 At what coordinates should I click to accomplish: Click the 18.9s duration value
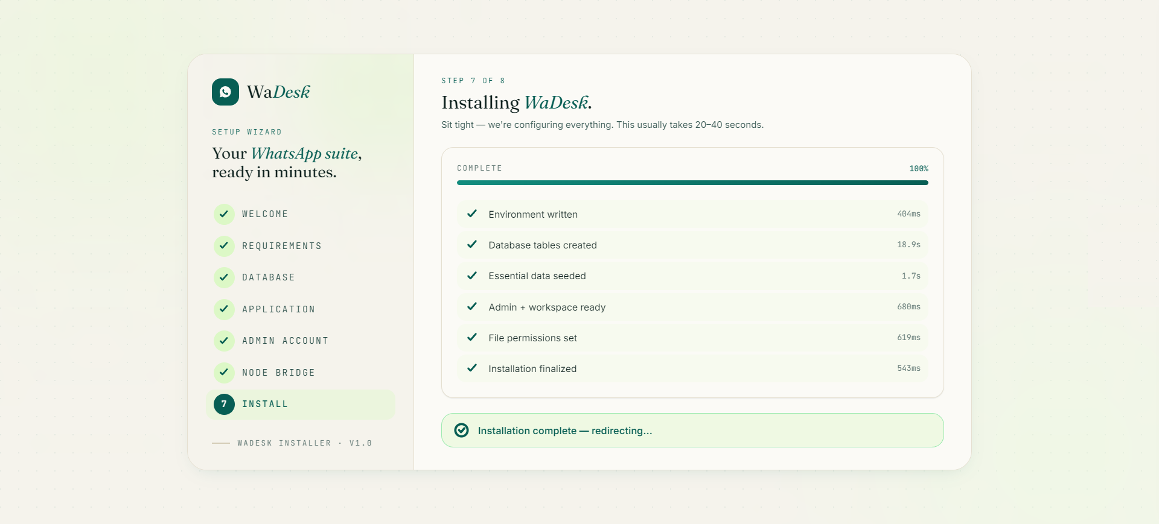pyautogui.click(x=908, y=245)
